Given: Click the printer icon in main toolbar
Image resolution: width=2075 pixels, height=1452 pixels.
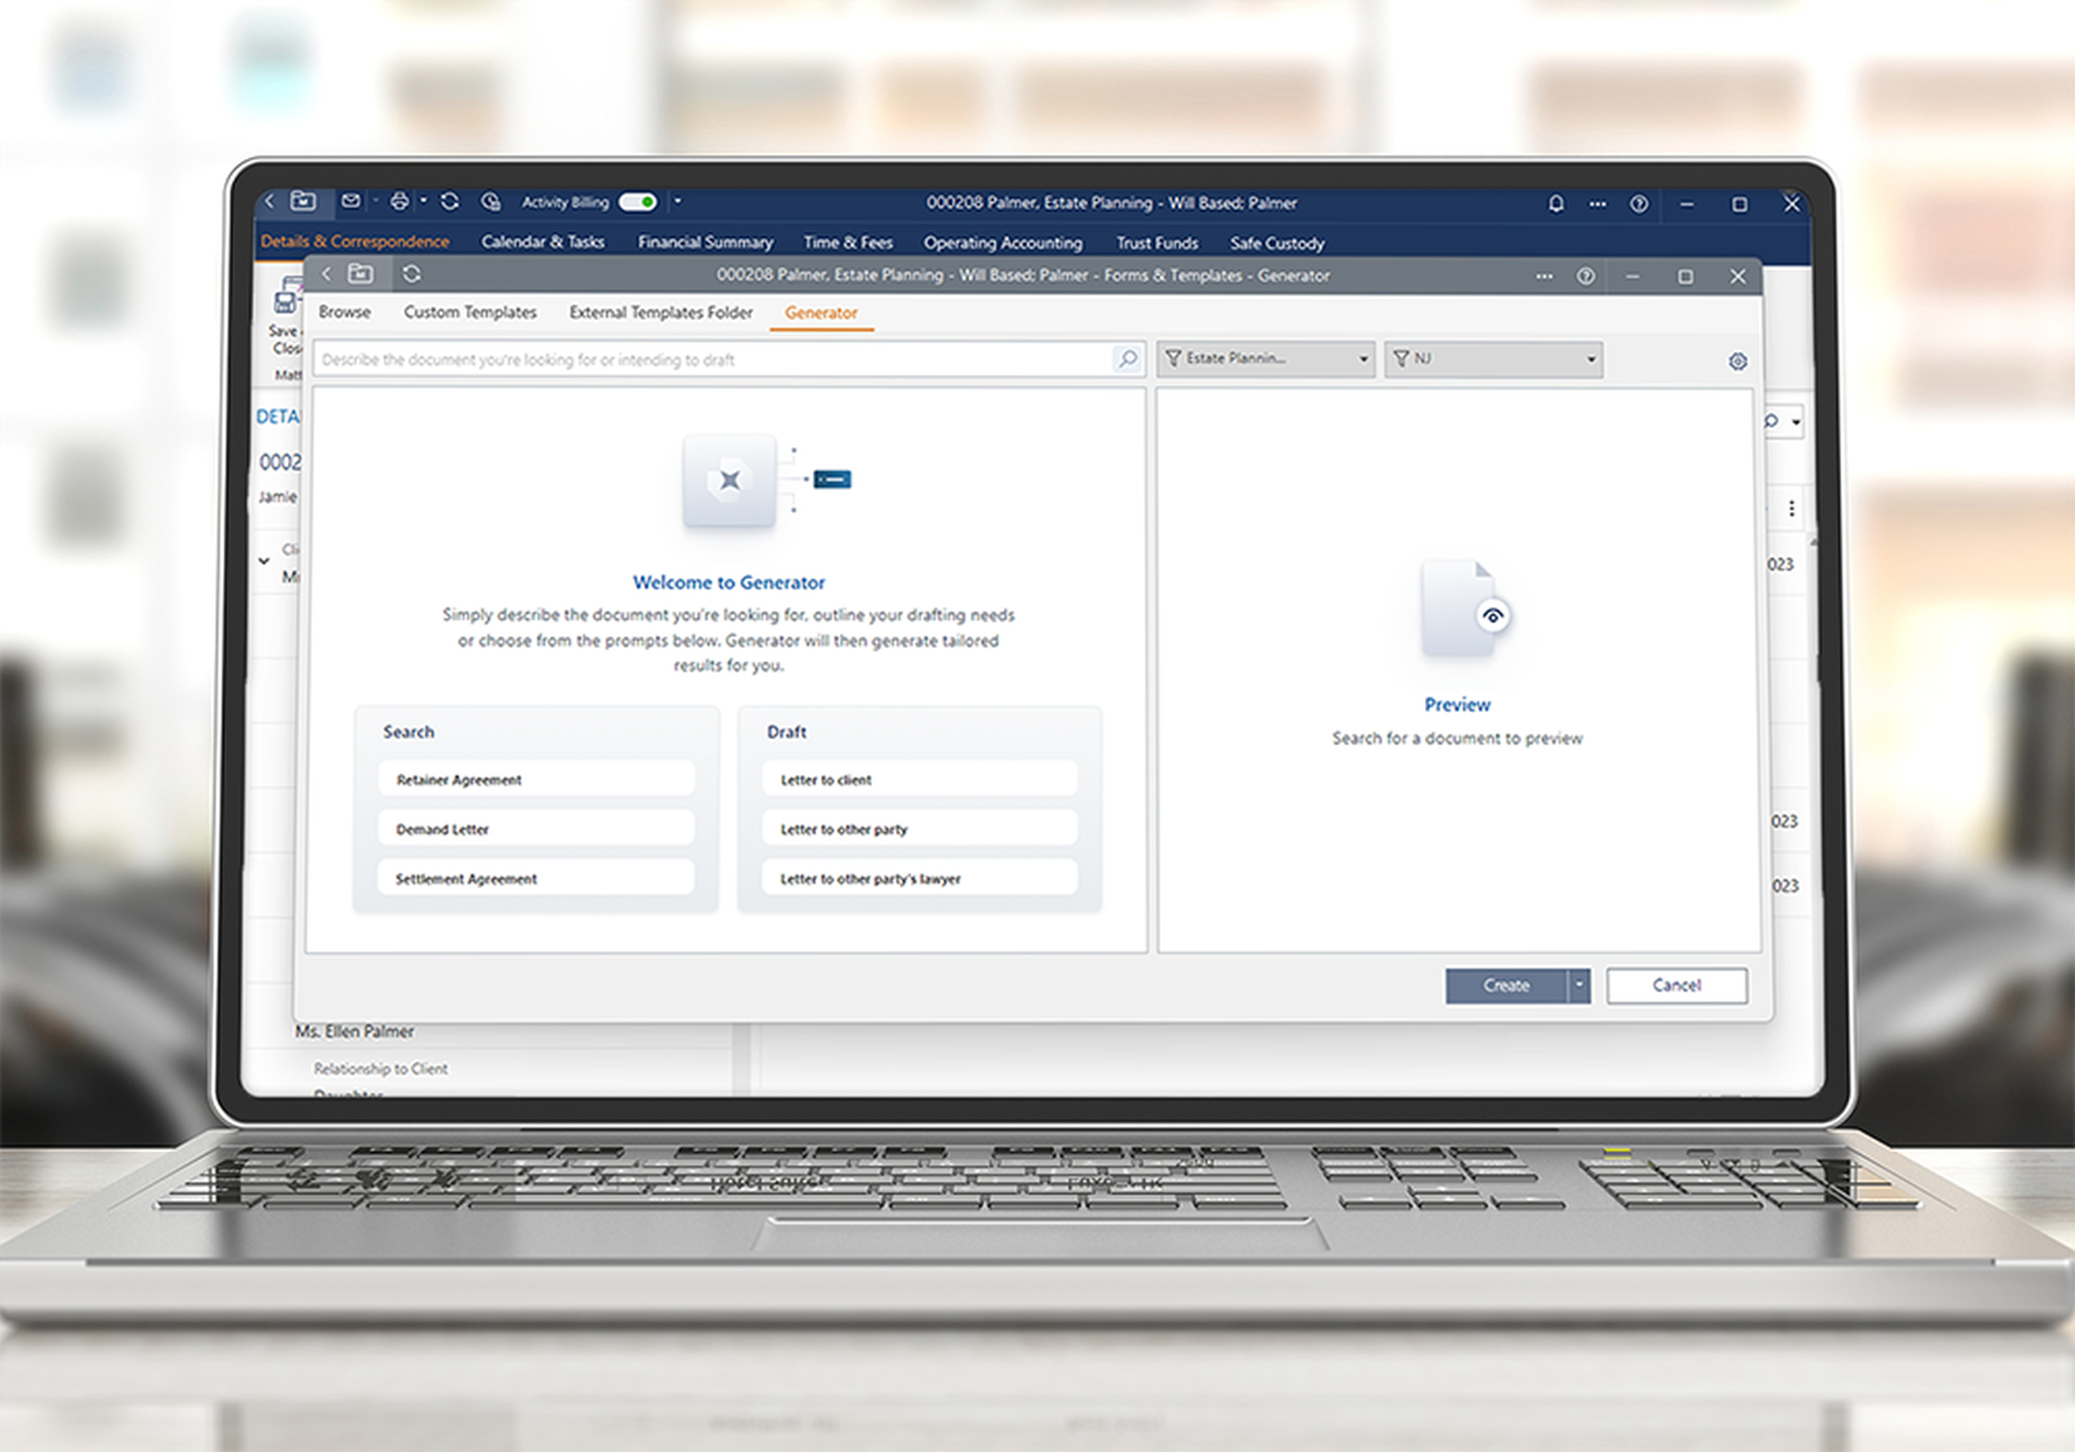Looking at the screenshot, I should pos(400,202).
